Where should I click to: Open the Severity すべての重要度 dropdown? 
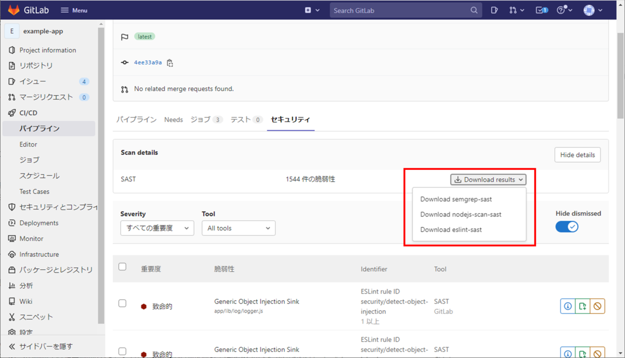(157, 228)
